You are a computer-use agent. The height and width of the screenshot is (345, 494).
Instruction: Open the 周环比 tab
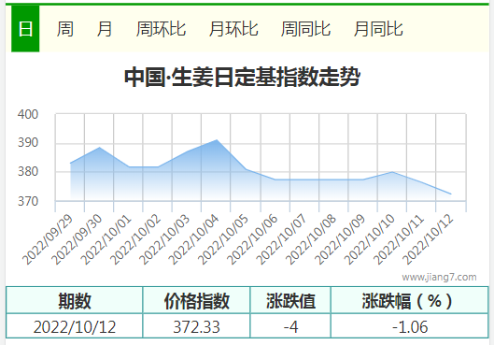pos(161,29)
